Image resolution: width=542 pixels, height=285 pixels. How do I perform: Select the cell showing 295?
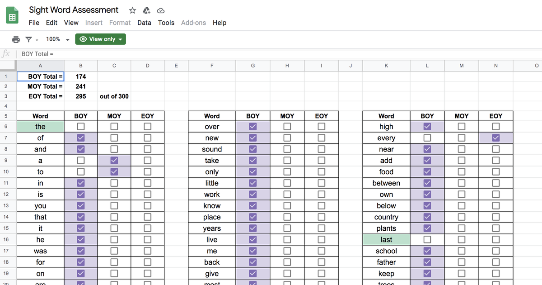point(81,96)
